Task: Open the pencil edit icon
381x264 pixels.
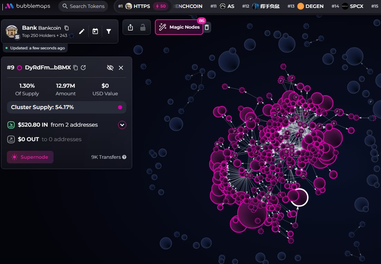Action: click(x=82, y=31)
